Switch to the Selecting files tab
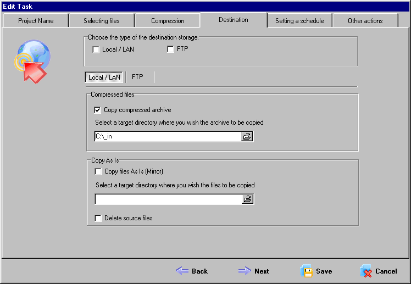This screenshot has width=411, height=284. (102, 21)
